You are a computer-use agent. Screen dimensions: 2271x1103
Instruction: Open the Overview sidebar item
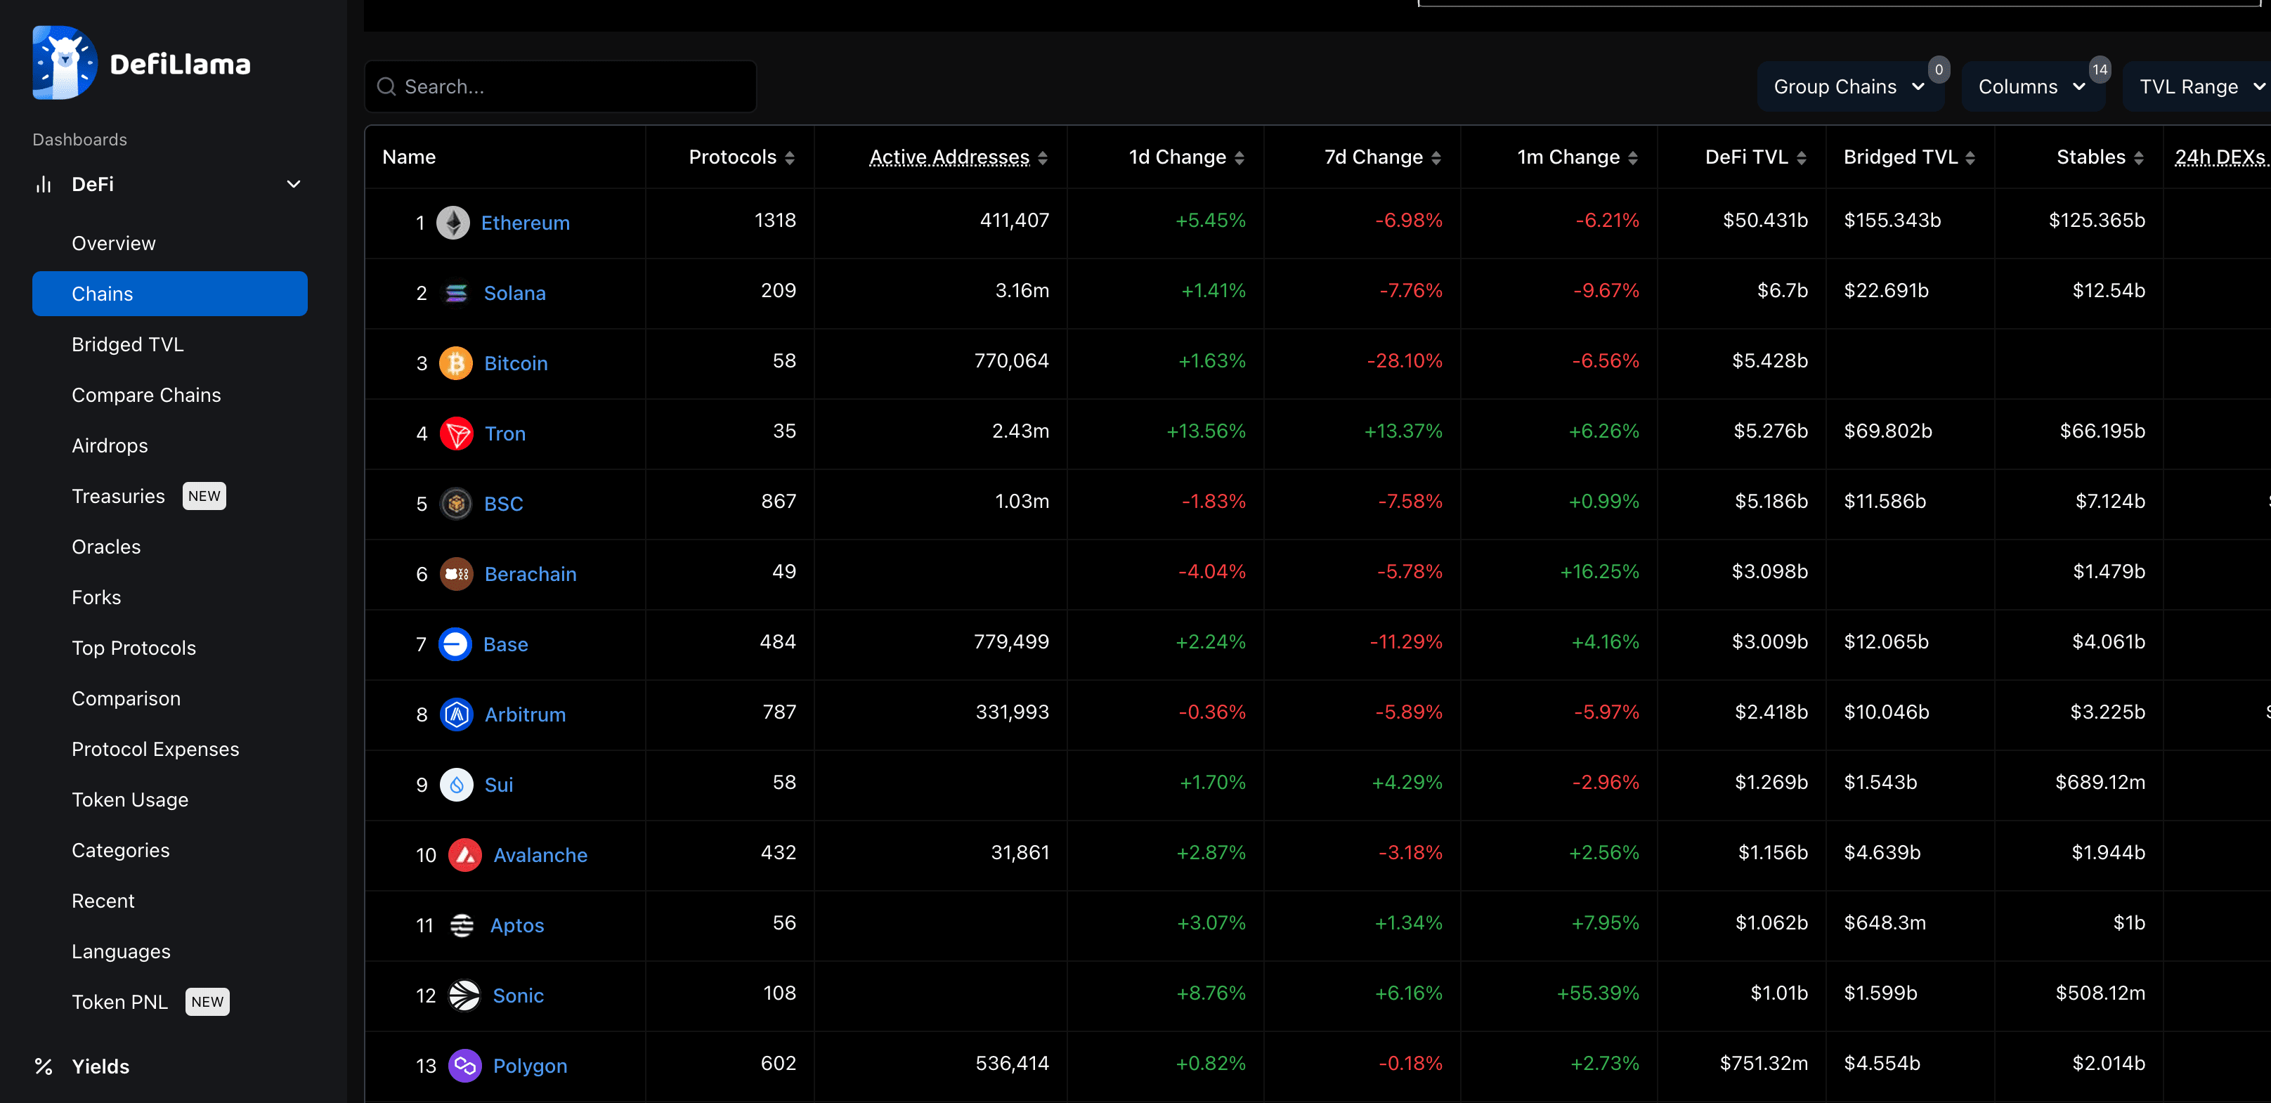114,243
